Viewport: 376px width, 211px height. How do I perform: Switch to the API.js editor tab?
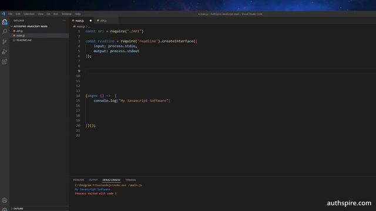103,21
